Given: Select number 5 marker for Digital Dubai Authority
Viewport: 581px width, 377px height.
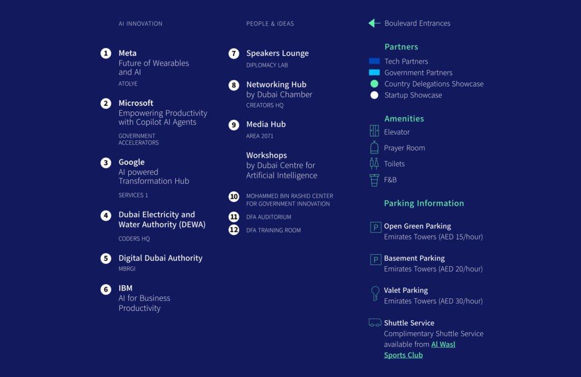Looking at the screenshot, I should tap(106, 258).
